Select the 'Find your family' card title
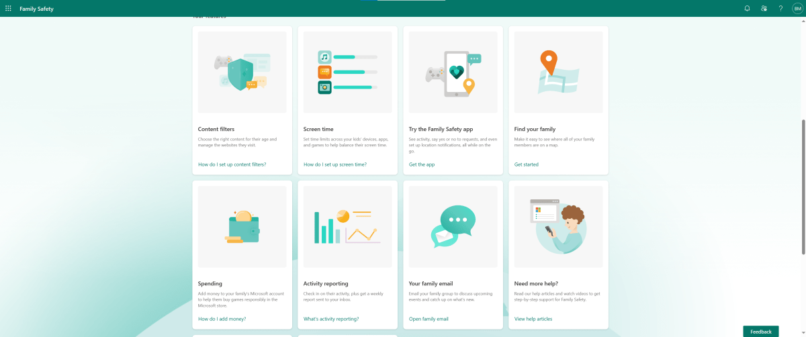806x337 pixels. [535, 129]
